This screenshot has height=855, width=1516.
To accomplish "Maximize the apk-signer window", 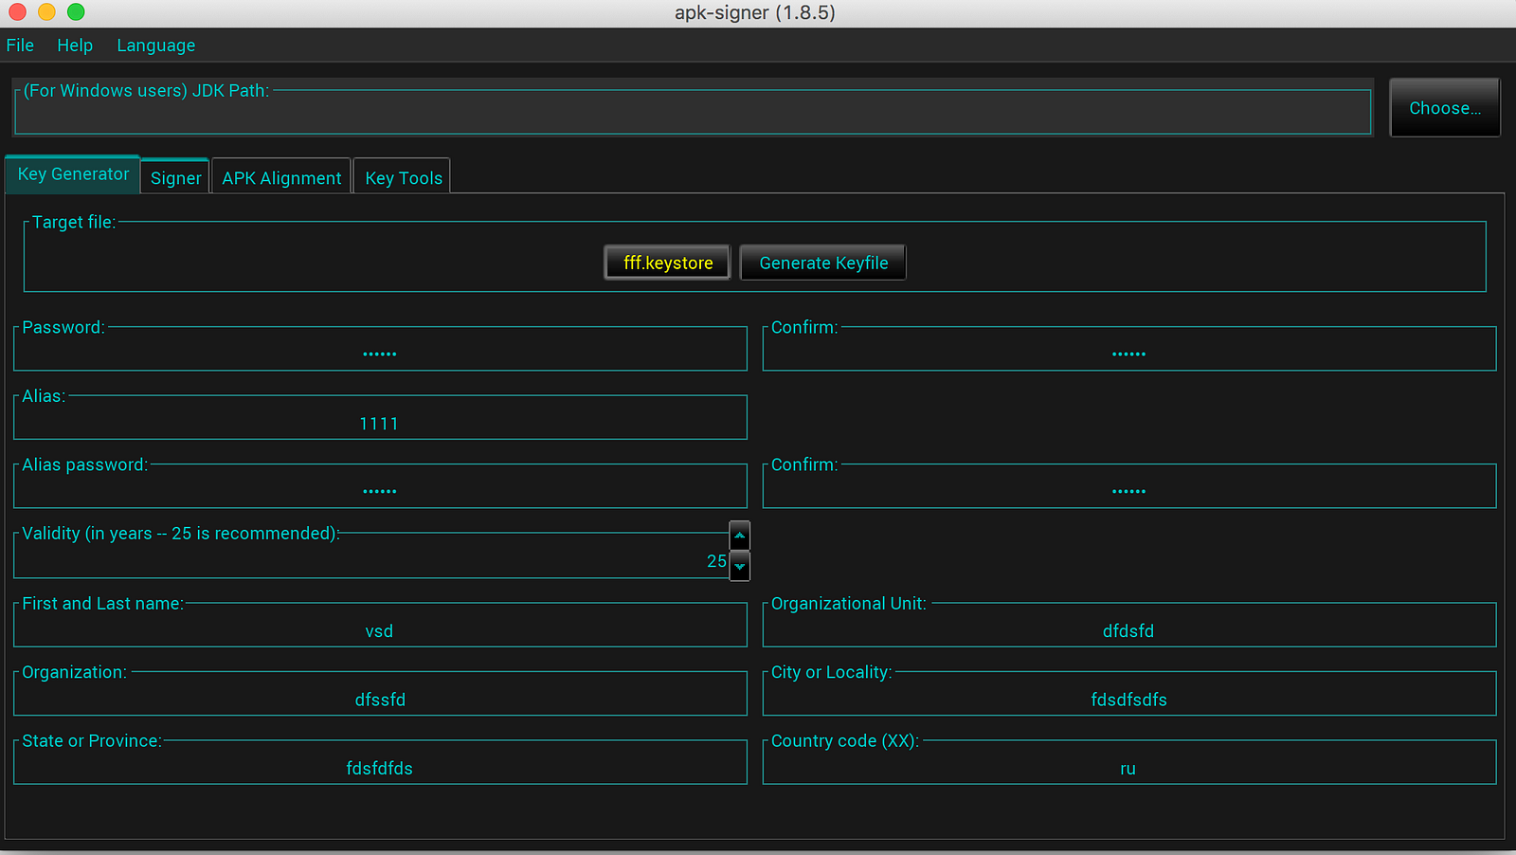I will coord(76,12).
